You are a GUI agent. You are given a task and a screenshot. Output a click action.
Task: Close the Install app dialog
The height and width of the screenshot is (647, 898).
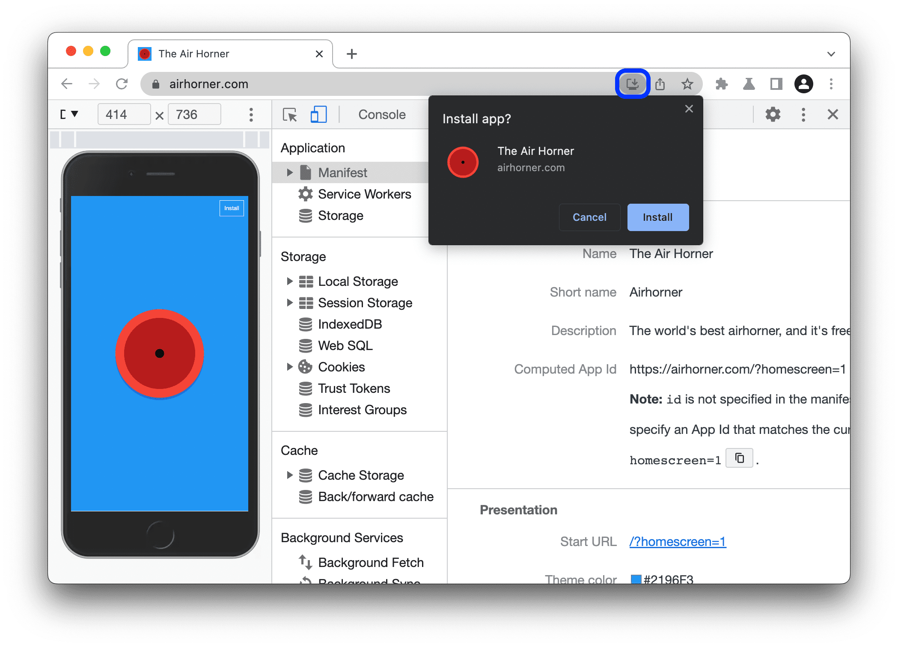(x=690, y=109)
